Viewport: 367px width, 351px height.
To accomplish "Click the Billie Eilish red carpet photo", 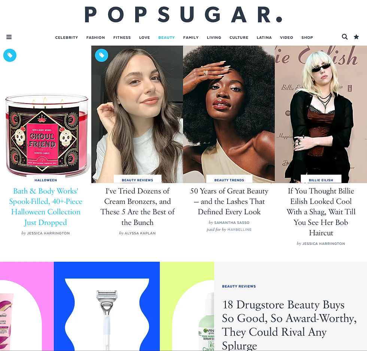I will coord(321,114).
